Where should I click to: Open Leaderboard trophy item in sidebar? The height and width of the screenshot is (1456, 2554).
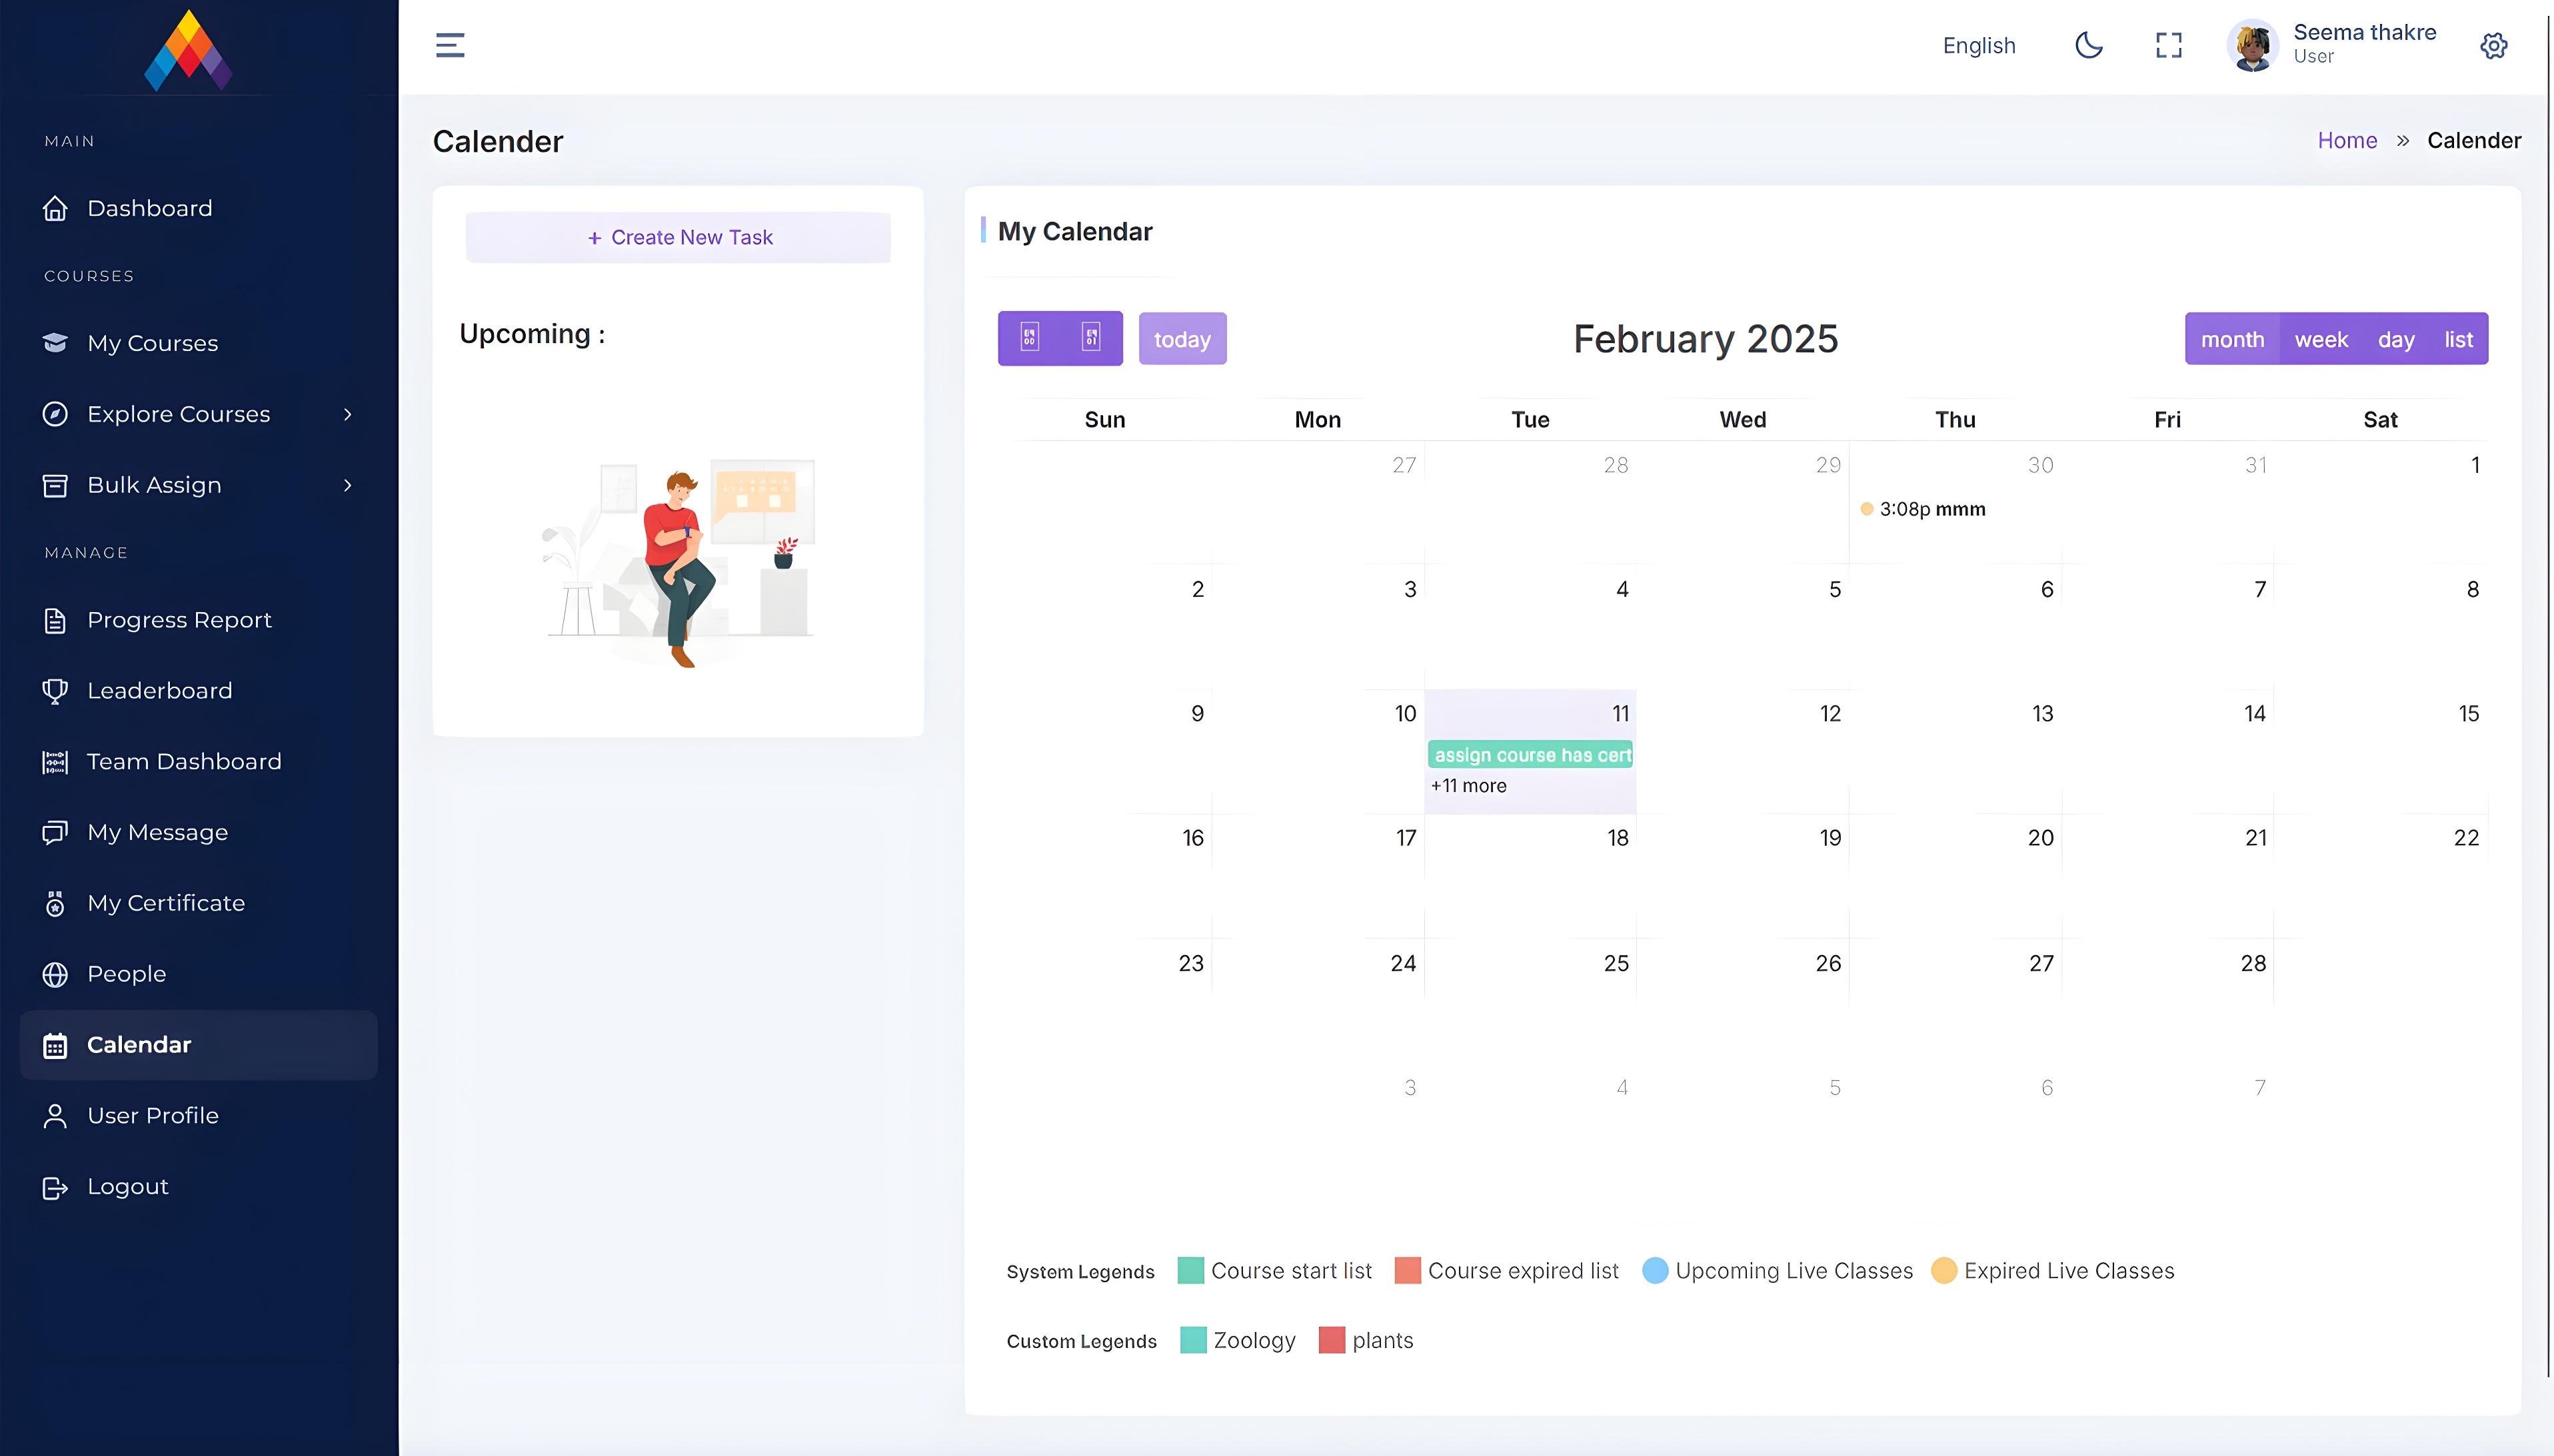pos(159,691)
